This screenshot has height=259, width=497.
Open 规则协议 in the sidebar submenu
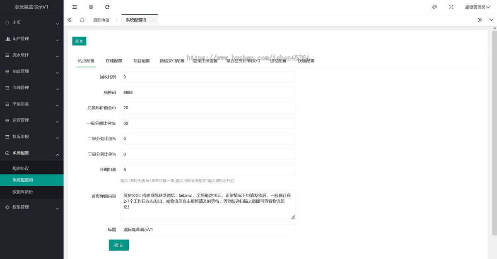click(32, 169)
